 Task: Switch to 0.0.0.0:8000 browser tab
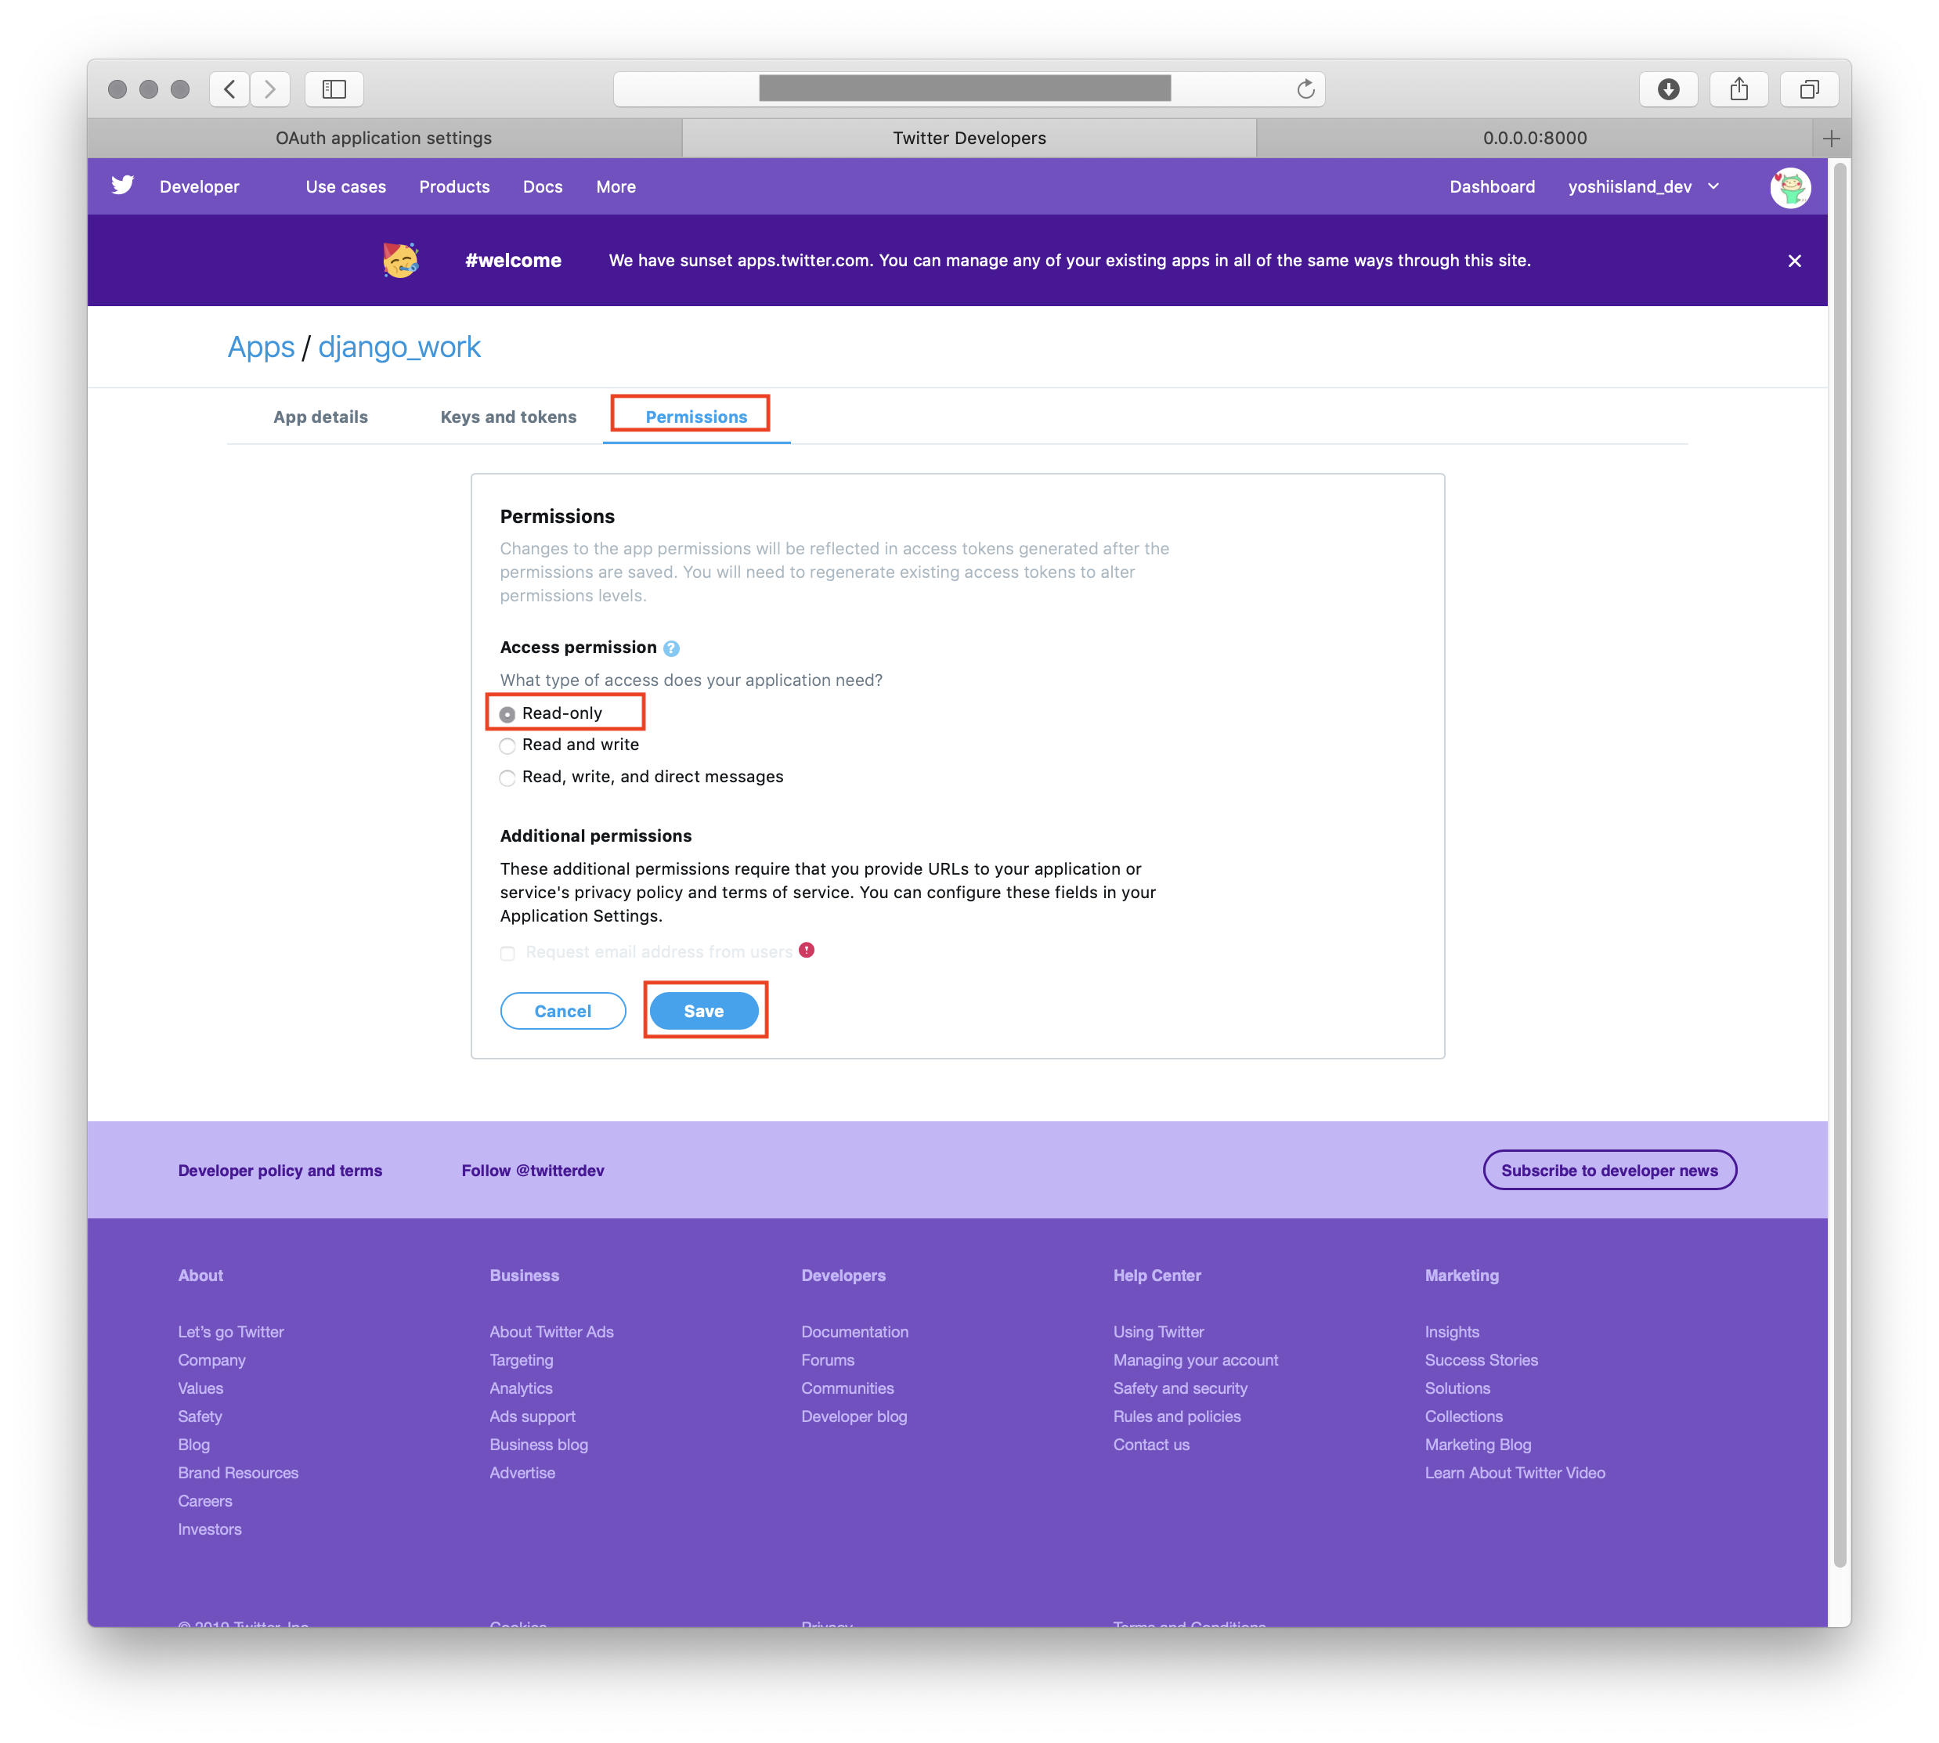tap(1535, 138)
